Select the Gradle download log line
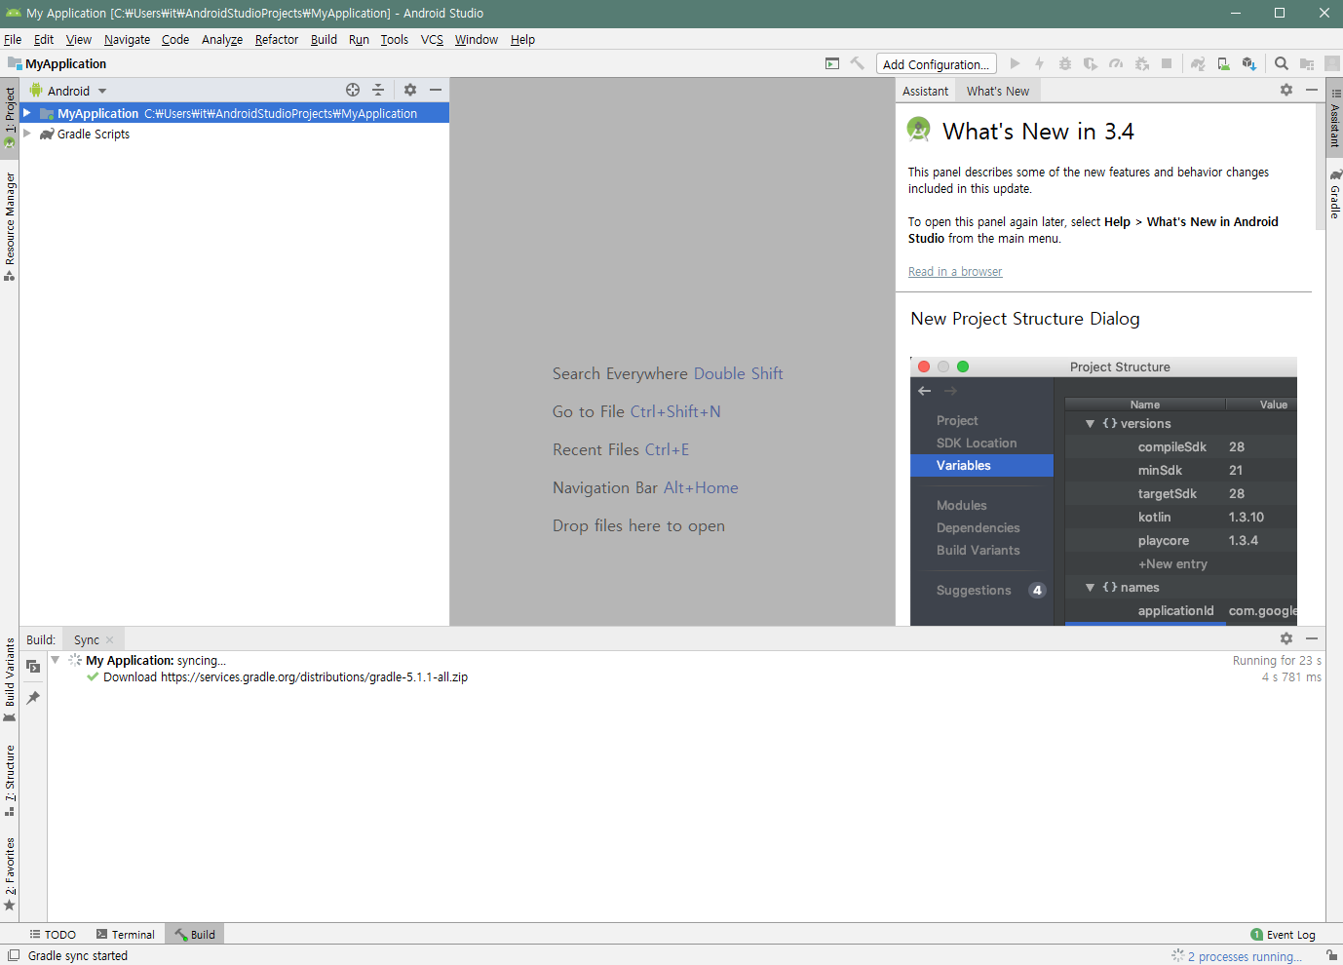The image size is (1343, 965). 285,676
